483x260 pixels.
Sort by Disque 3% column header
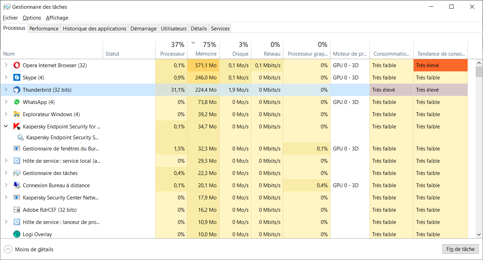click(235, 49)
